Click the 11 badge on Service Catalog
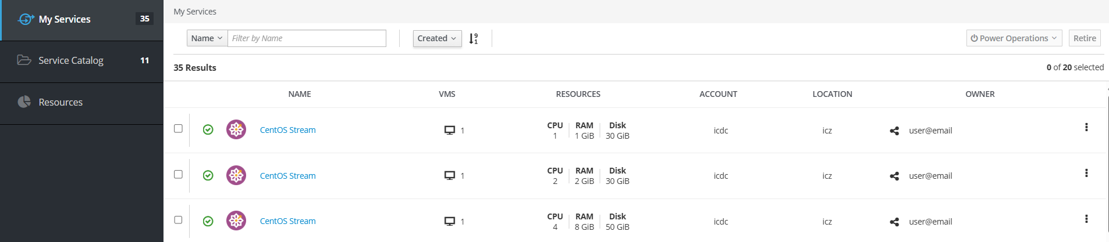 click(145, 60)
